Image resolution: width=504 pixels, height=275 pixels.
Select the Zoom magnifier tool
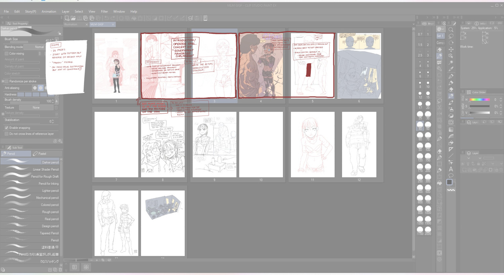(x=451, y=30)
